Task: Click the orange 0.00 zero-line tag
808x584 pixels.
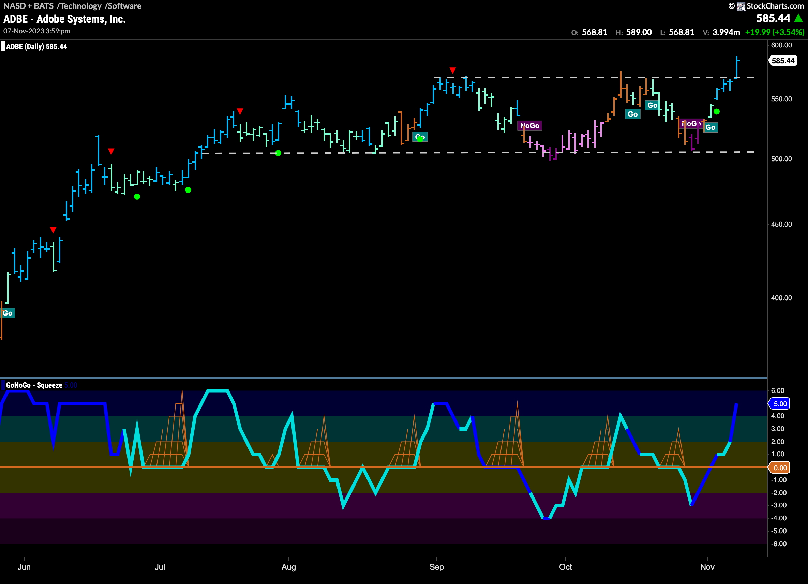Action: click(x=779, y=467)
